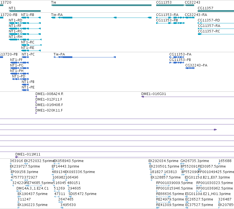Screen dimensions: 234x209
Task: Select EST EC26527.5prime
Action: 187,202
